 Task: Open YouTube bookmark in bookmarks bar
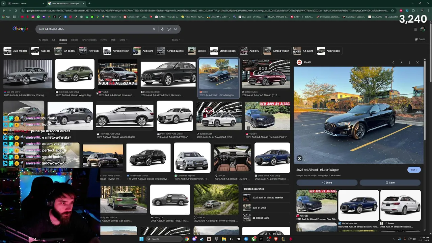[x=22, y=17]
